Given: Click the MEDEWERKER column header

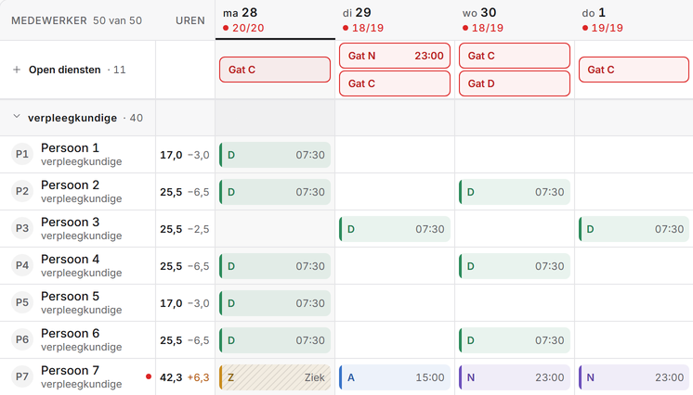Looking at the screenshot, I should pos(49,20).
